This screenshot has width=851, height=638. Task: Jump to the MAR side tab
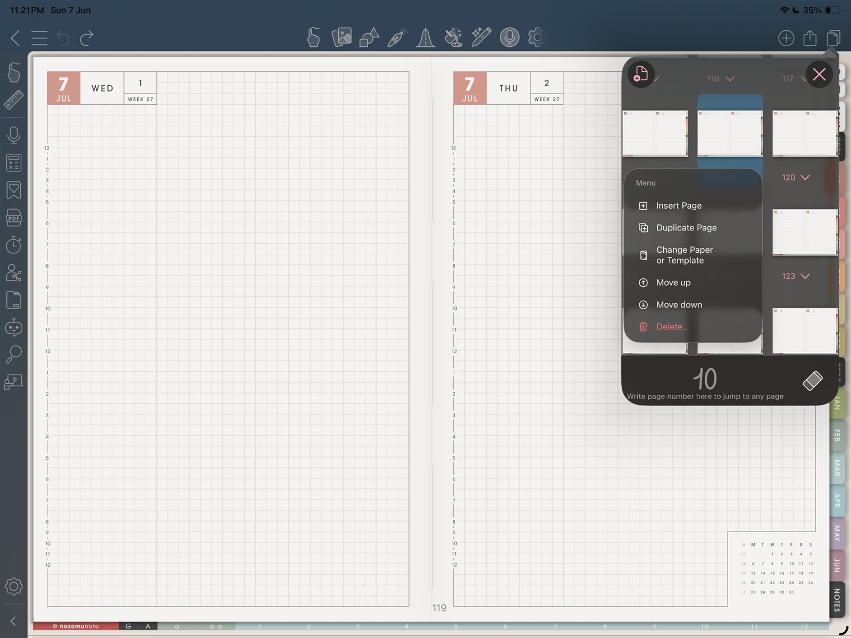tap(837, 468)
